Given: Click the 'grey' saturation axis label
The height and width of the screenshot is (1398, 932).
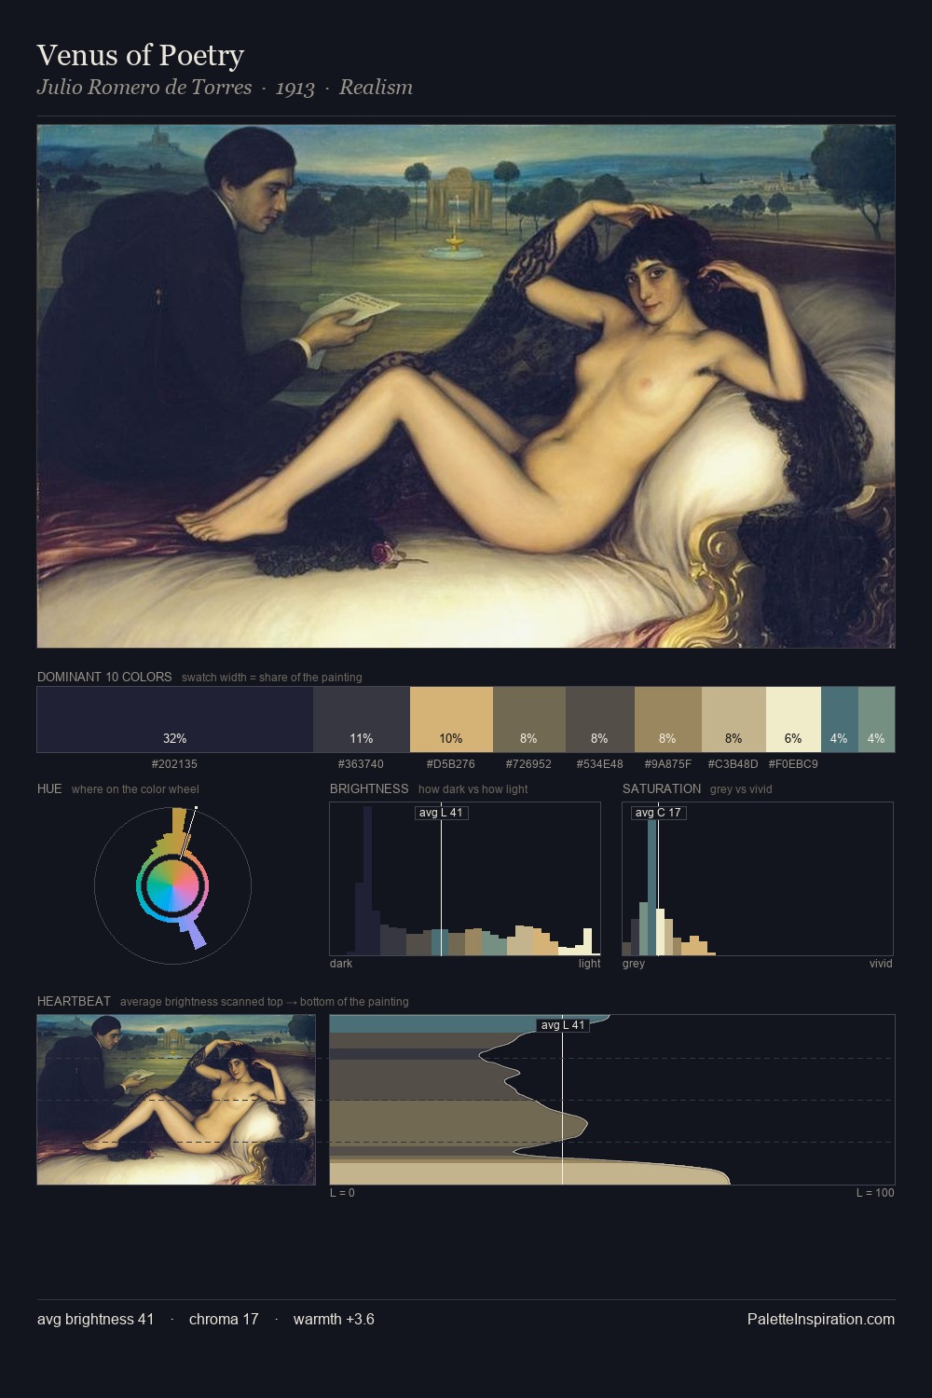Looking at the screenshot, I should (x=634, y=964).
